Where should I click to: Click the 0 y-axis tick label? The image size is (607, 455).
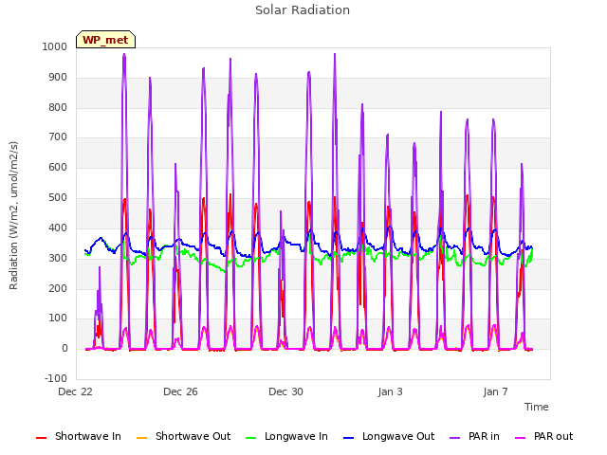pos(64,348)
